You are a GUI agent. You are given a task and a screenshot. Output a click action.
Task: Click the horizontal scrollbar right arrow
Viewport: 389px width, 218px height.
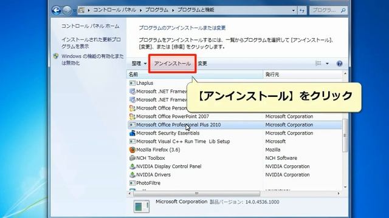click(339, 193)
